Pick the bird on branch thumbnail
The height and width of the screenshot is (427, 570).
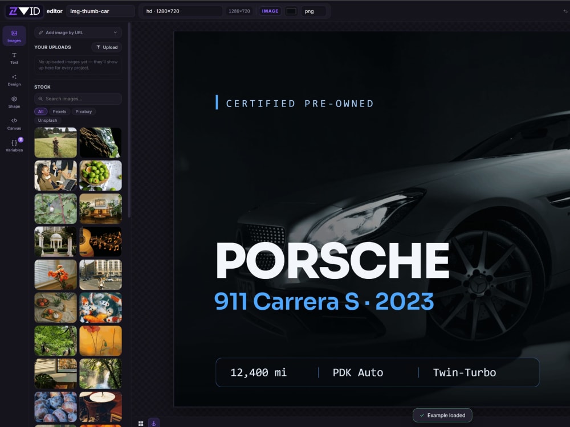click(x=56, y=208)
